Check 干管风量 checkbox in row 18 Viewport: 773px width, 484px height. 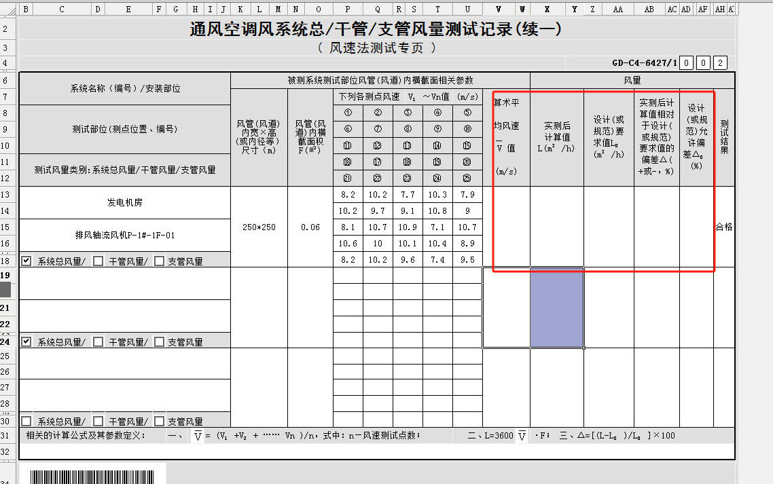pos(98,261)
